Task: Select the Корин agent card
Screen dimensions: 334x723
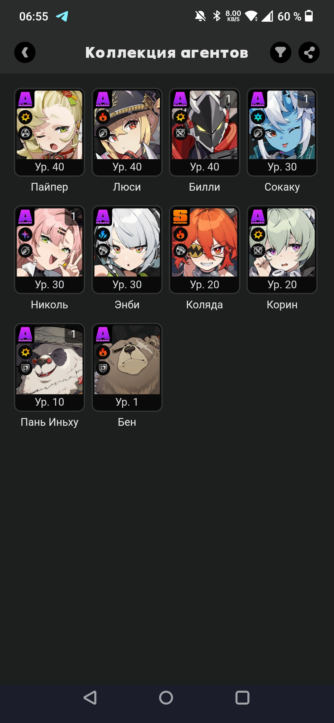Action: [x=282, y=250]
